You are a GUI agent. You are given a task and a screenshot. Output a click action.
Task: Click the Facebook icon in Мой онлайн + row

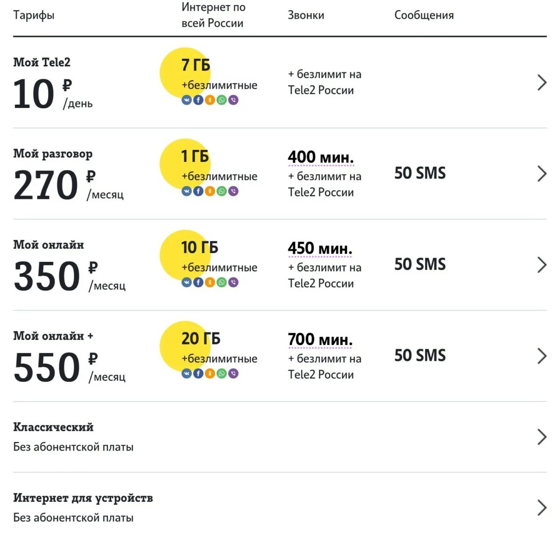[x=198, y=373]
